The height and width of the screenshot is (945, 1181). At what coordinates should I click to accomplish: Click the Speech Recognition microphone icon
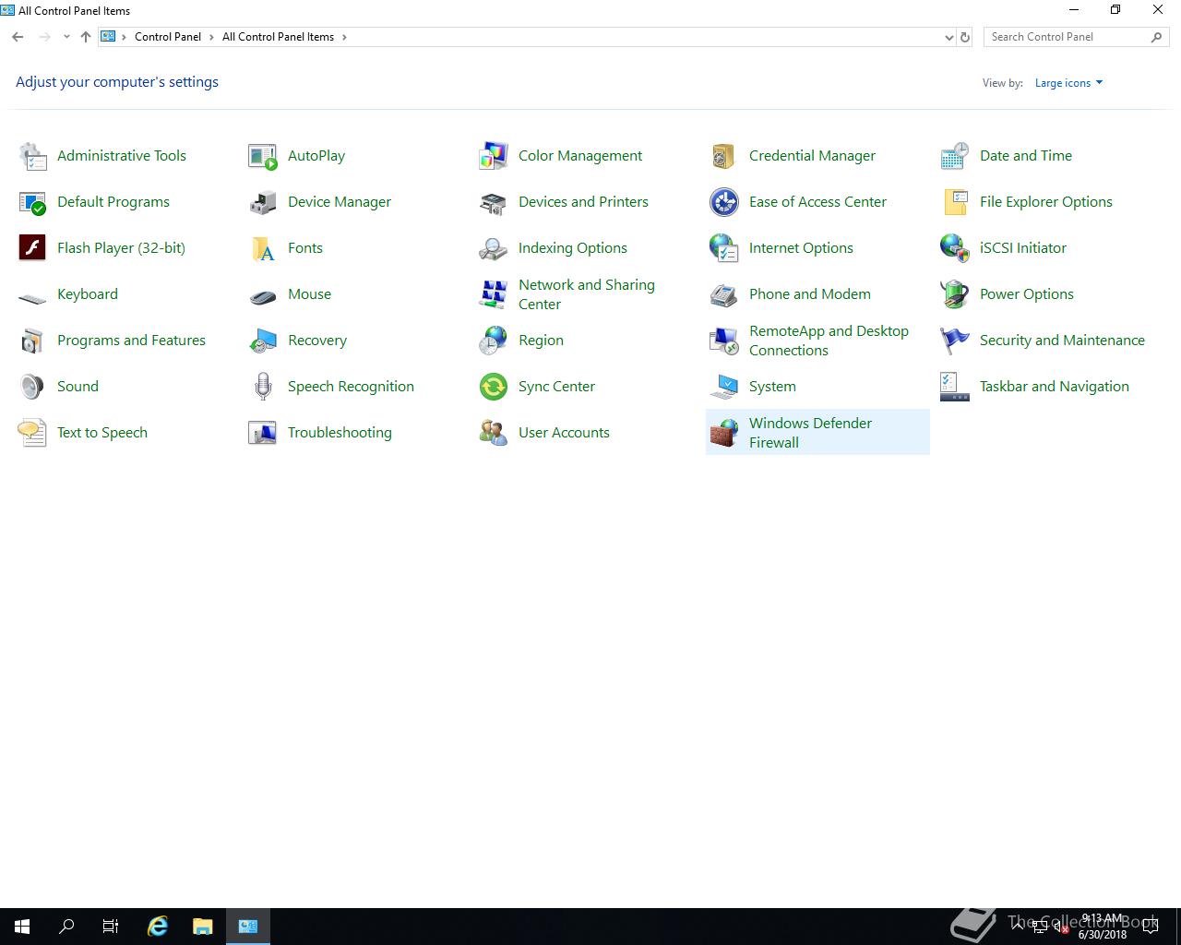click(263, 387)
